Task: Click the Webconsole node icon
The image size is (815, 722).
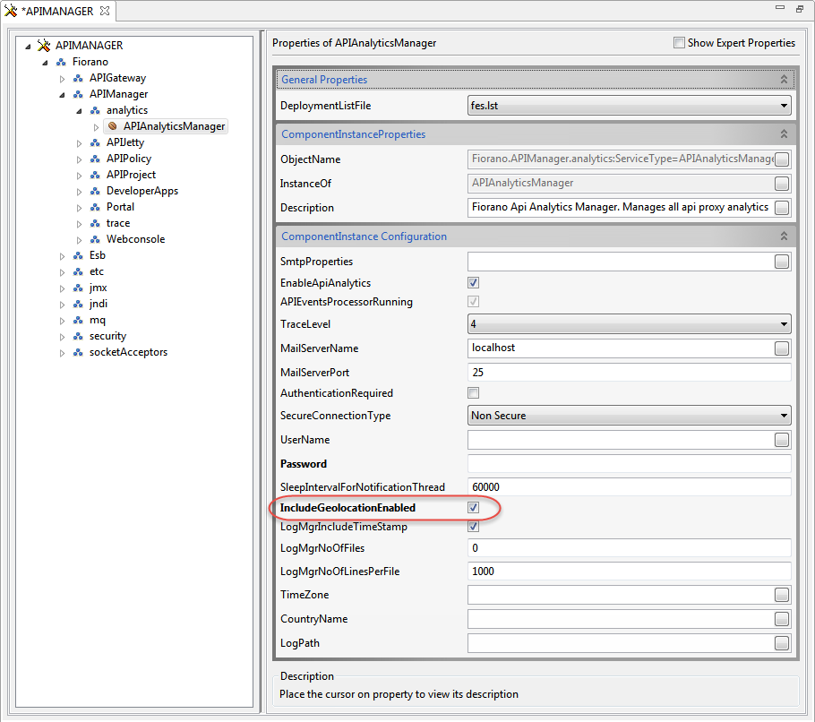Action: click(96, 239)
